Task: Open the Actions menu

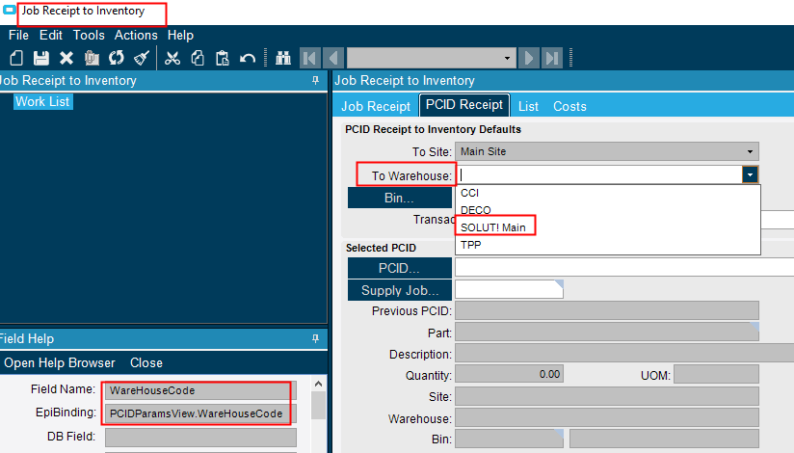Action: 136,35
